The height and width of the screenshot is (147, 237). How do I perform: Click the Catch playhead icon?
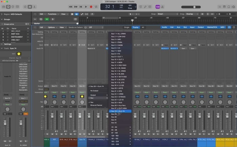(92, 14)
